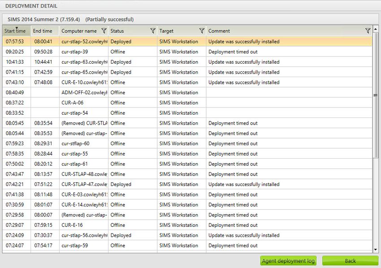Viewport: 381px width, 268px height.
Task: Click Deployment timed out in 09:20:25 row
Action: coord(233,52)
